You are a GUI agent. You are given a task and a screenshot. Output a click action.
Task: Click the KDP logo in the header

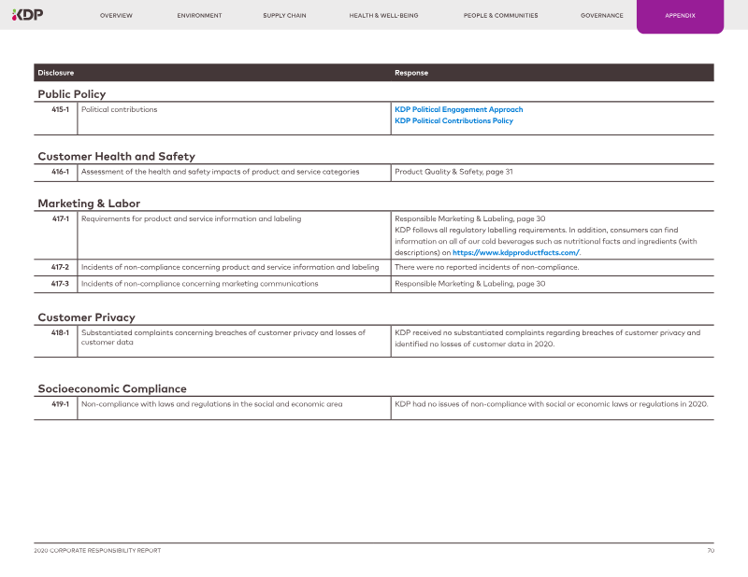pyautogui.click(x=26, y=14)
